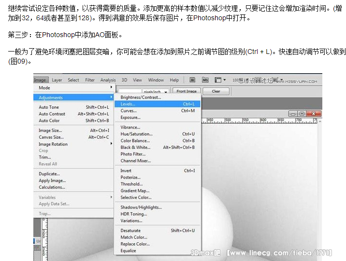Choose Auto Tone
The height and width of the screenshot is (261, 346).
click(73, 107)
